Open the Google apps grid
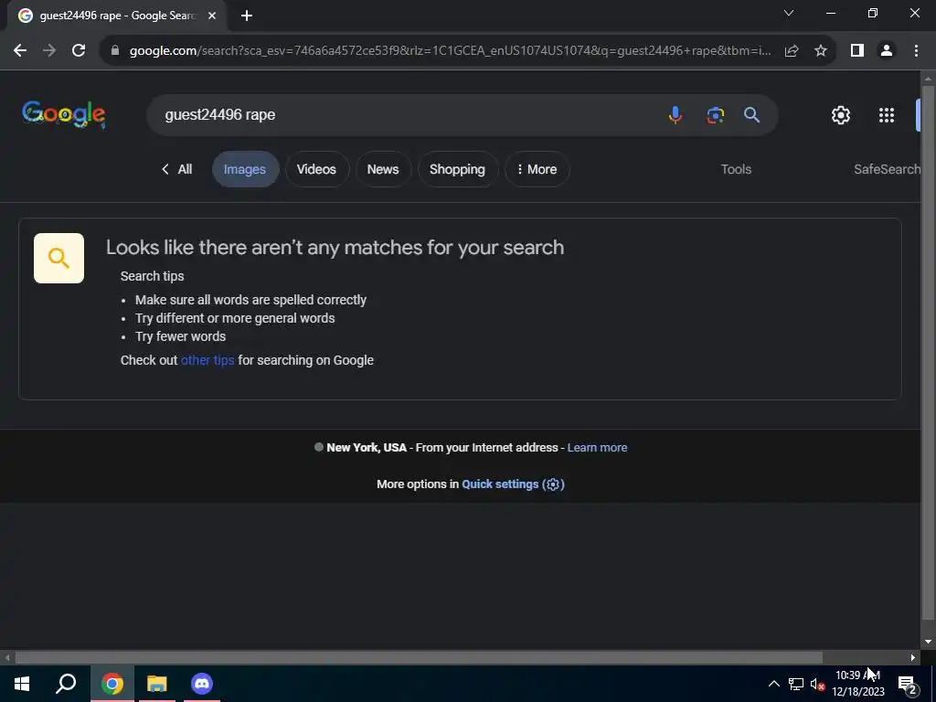 click(887, 115)
